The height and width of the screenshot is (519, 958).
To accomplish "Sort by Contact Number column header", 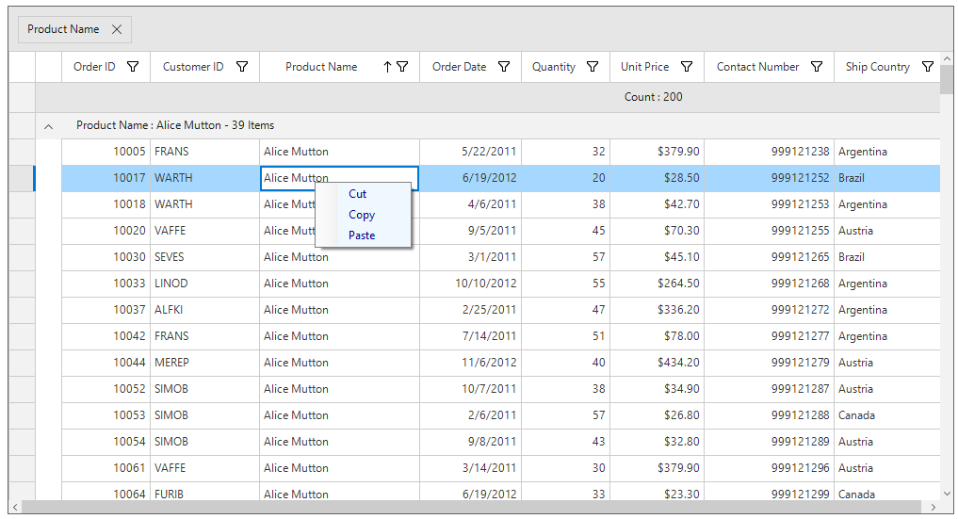I will [757, 67].
